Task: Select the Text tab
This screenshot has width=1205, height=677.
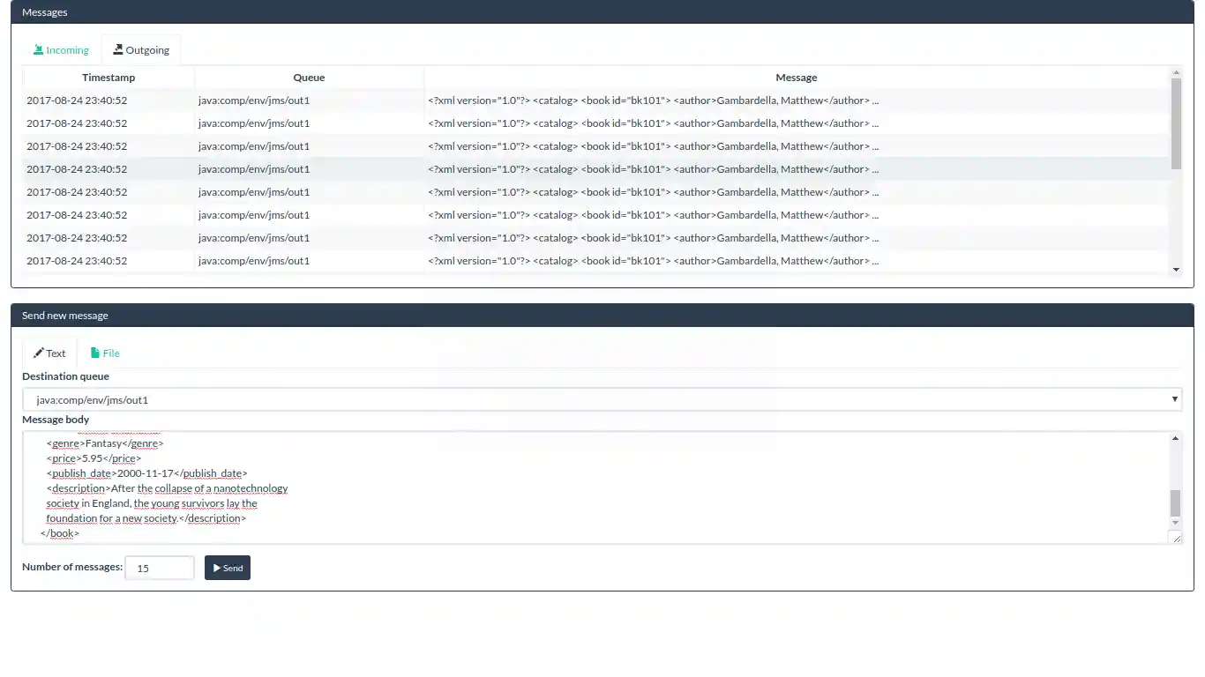Action: 49,352
